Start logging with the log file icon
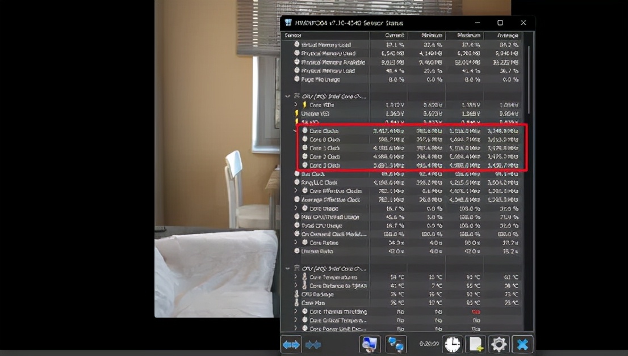 coord(475,344)
